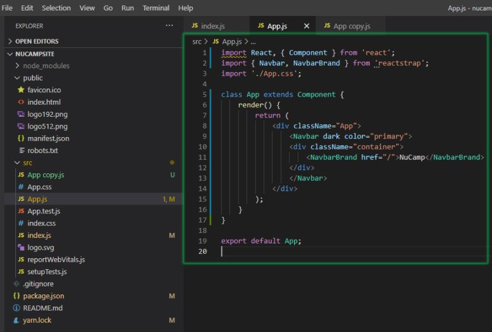Click the underlined import keyword on line 1
Viewport: 492px width, 332px height.
click(234, 53)
